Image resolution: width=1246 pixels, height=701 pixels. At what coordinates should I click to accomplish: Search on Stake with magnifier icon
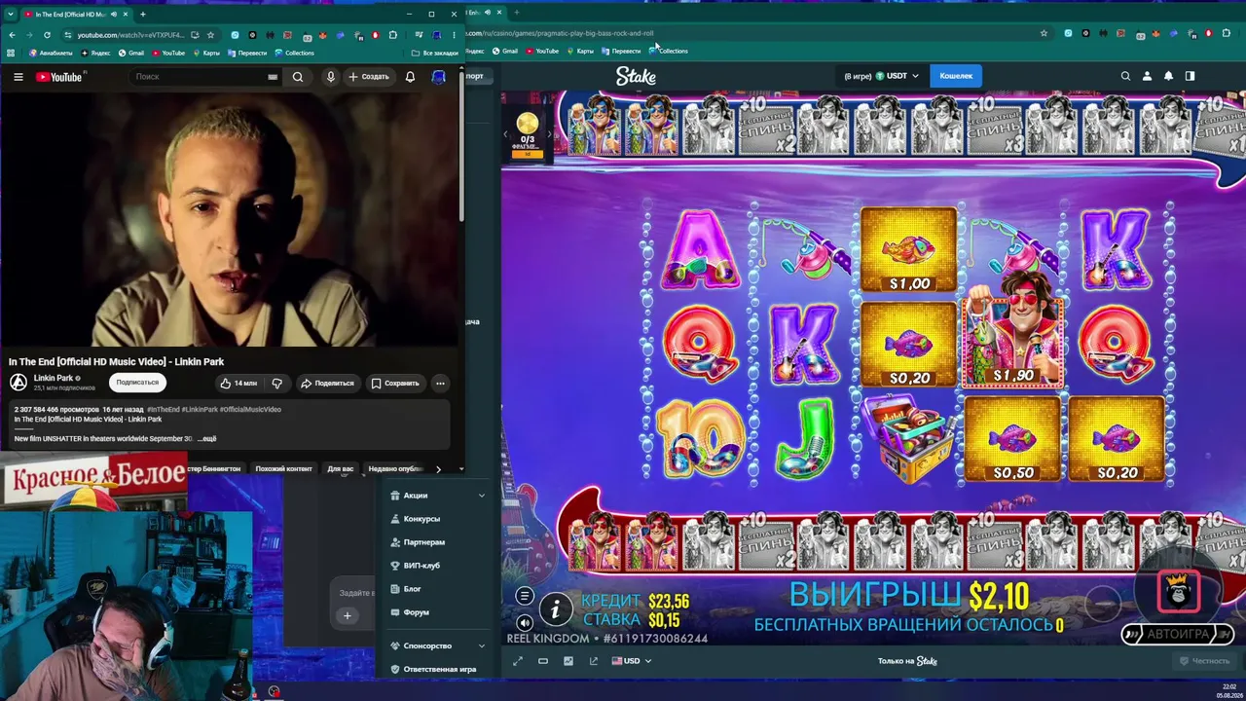1125,76
